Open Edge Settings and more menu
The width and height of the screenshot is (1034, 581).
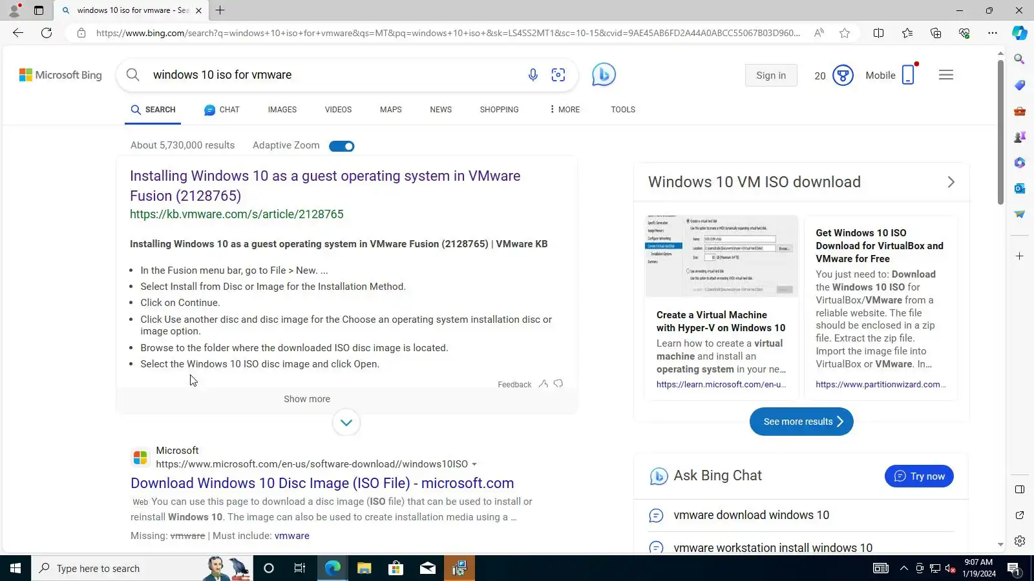[x=993, y=33]
